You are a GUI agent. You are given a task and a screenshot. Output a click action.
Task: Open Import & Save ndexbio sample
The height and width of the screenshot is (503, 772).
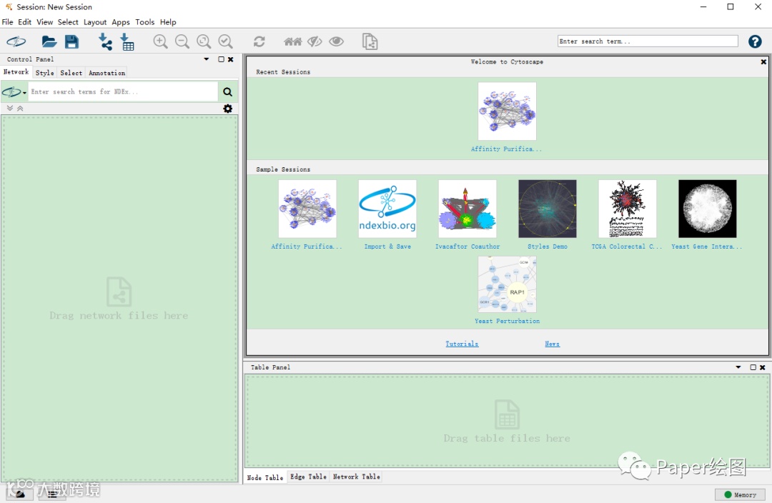[387, 209]
